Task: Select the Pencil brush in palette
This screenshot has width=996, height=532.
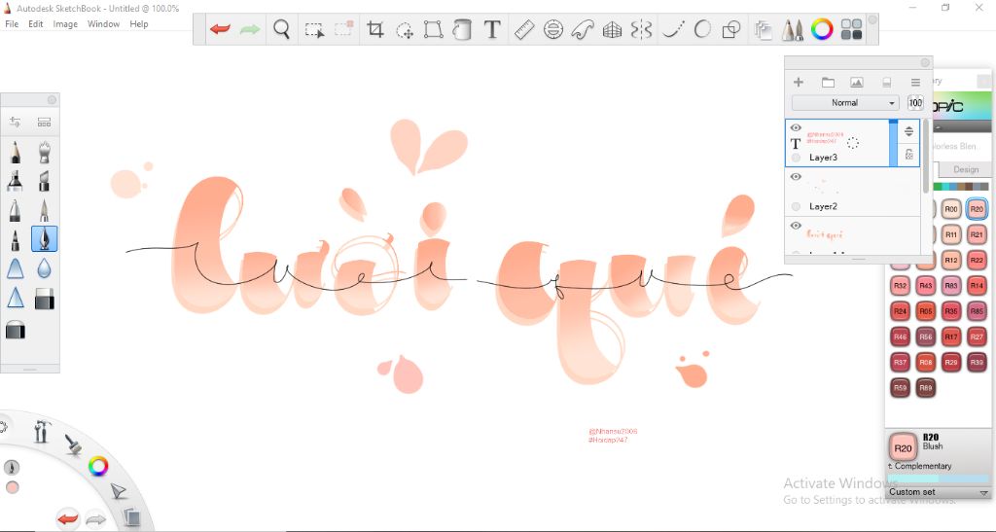Action: (15, 153)
